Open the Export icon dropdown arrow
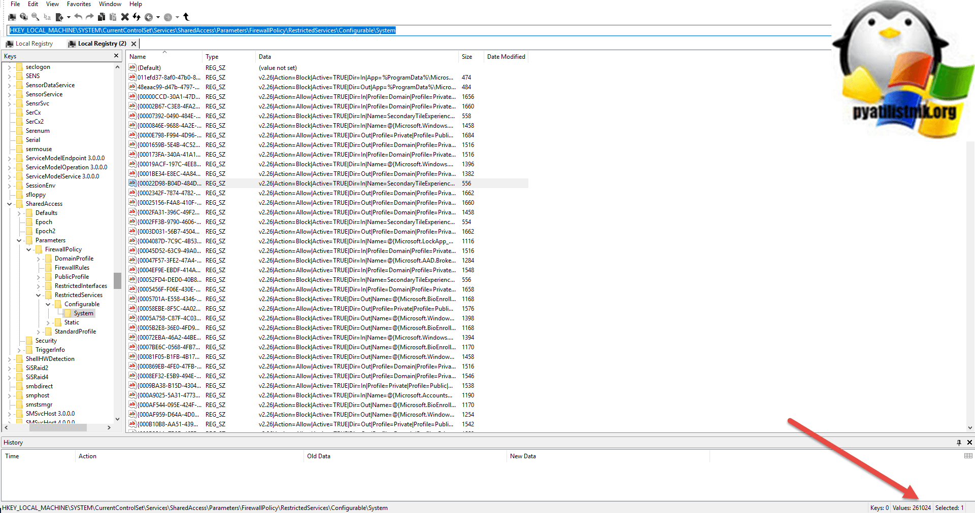 coord(69,17)
